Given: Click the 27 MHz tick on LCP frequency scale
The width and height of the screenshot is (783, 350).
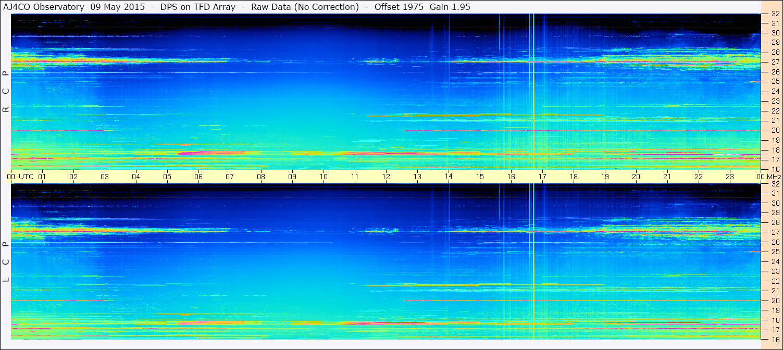Looking at the screenshot, I should pos(775,232).
